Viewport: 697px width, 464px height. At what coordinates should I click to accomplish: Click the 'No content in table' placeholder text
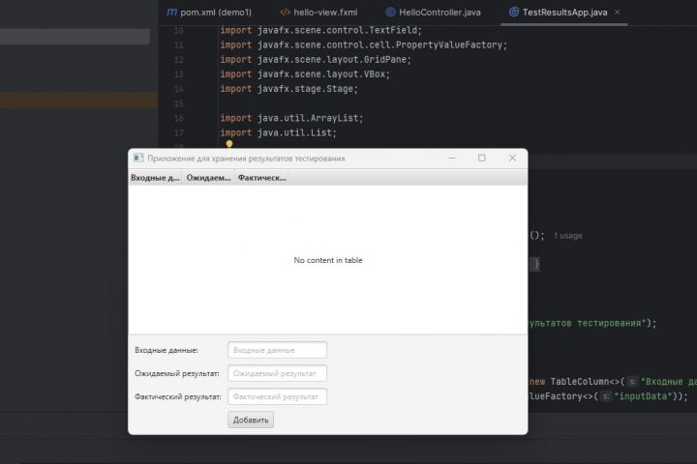[x=328, y=260]
